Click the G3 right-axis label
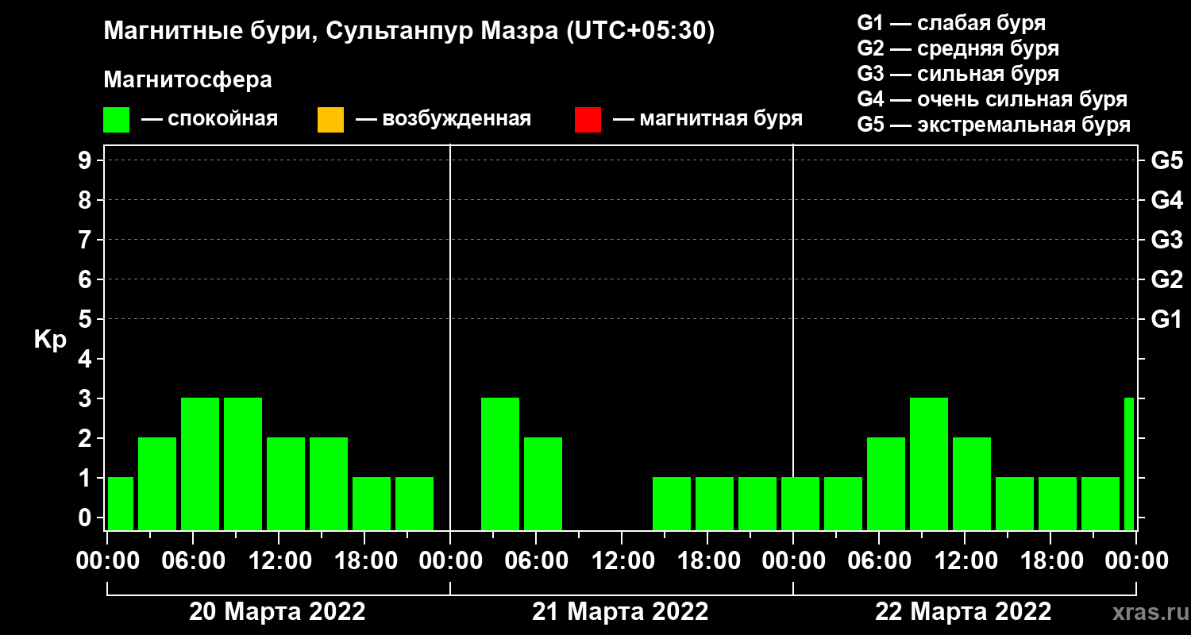Viewport: 1191px width, 635px height. (1166, 240)
